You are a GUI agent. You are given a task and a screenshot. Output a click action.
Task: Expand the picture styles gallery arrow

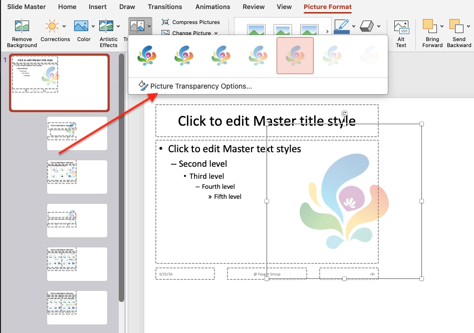[328, 32]
